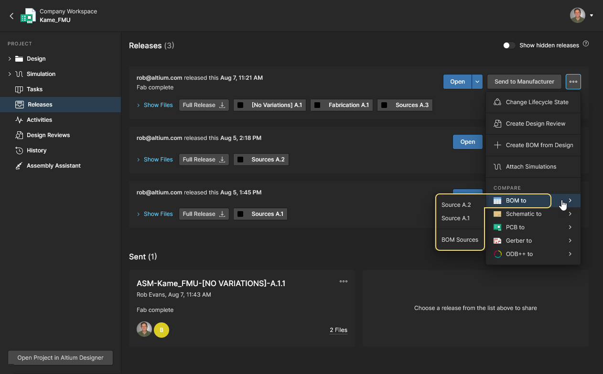Open Schematic to compare submenu
The height and width of the screenshot is (374, 603).
click(533, 214)
